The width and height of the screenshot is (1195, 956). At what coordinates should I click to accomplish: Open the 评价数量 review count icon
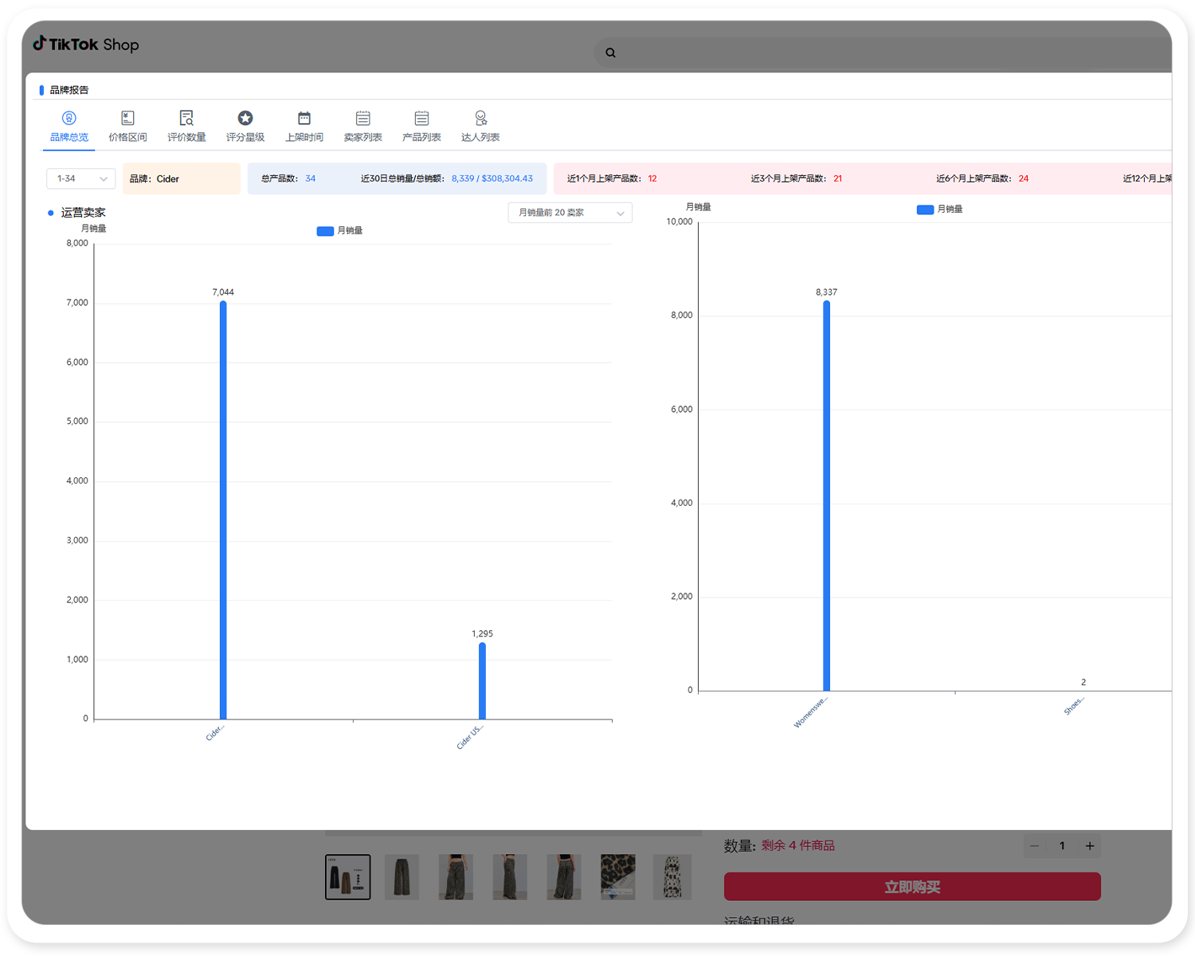coord(186,118)
